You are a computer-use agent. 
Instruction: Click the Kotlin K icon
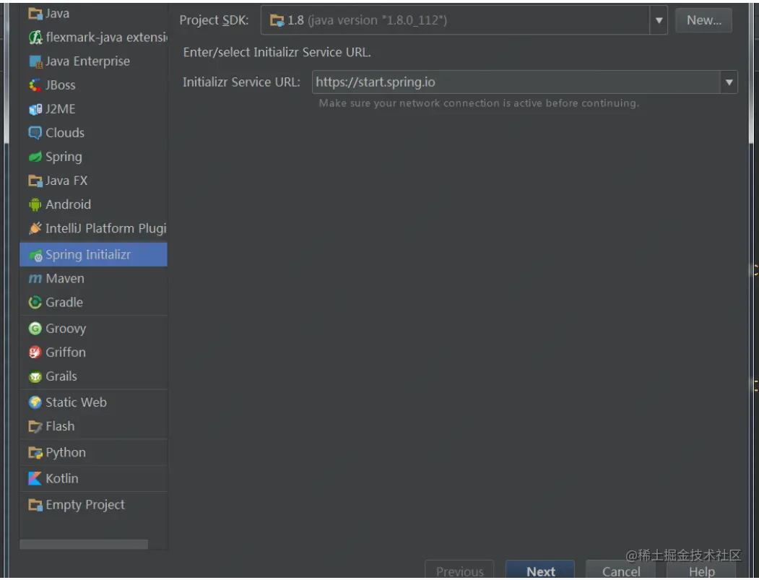tap(35, 478)
